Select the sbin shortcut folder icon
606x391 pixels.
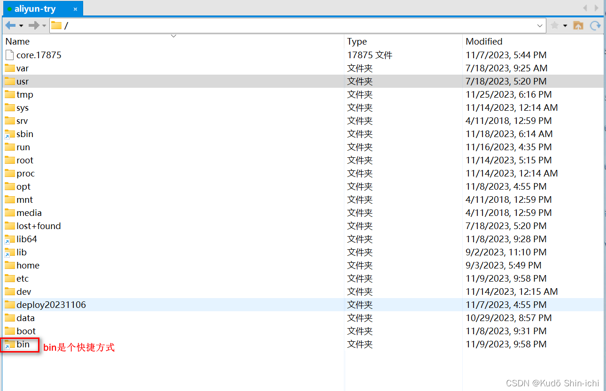click(10, 134)
